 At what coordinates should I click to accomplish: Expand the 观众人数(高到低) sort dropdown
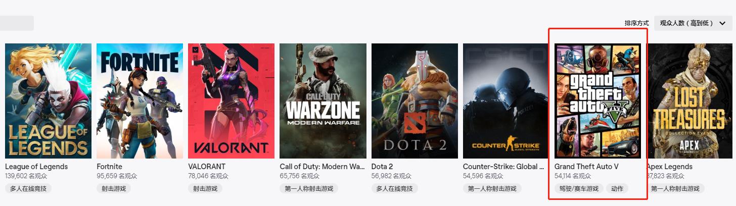point(693,23)
